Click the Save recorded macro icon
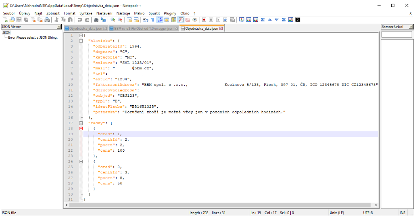The height and width of the screenshot is (217, 415). [232, 20]
